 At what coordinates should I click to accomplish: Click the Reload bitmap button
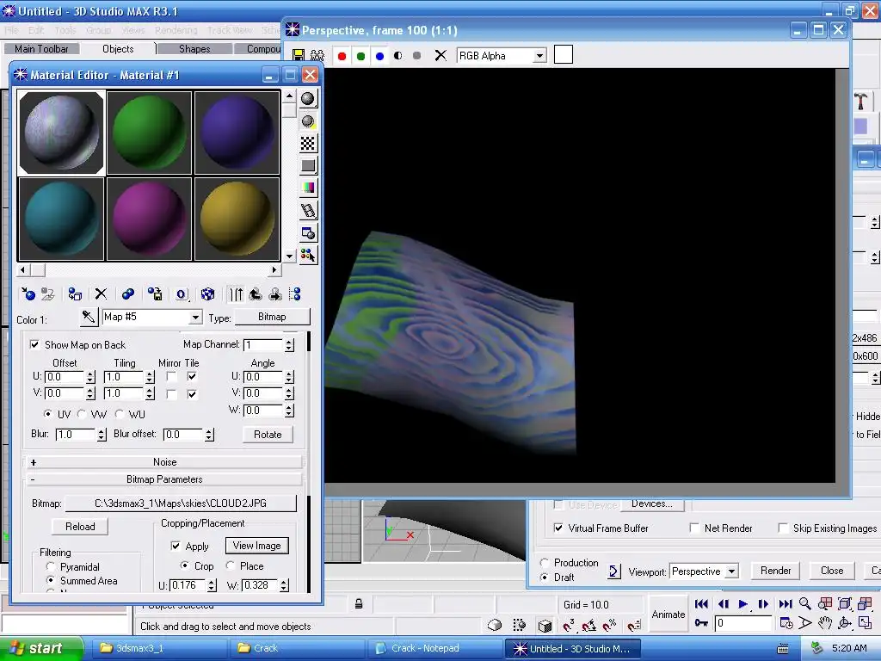click(80, 527)
